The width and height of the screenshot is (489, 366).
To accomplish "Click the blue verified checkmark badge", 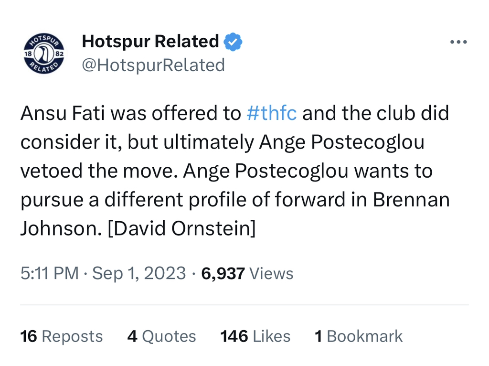I will click(233, 42).
